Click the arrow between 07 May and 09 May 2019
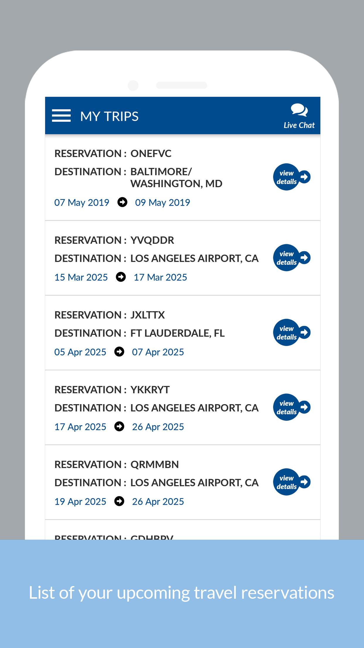 [x=122, y=202]
